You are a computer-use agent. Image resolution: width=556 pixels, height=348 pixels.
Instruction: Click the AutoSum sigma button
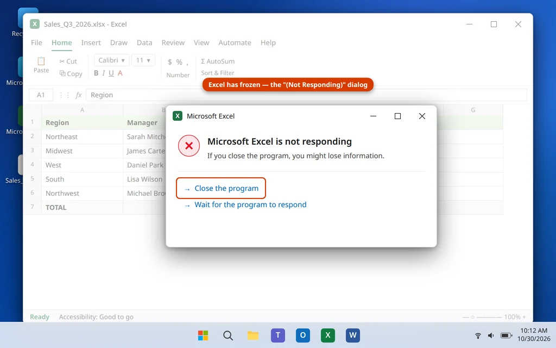click(x=218, y=61)
